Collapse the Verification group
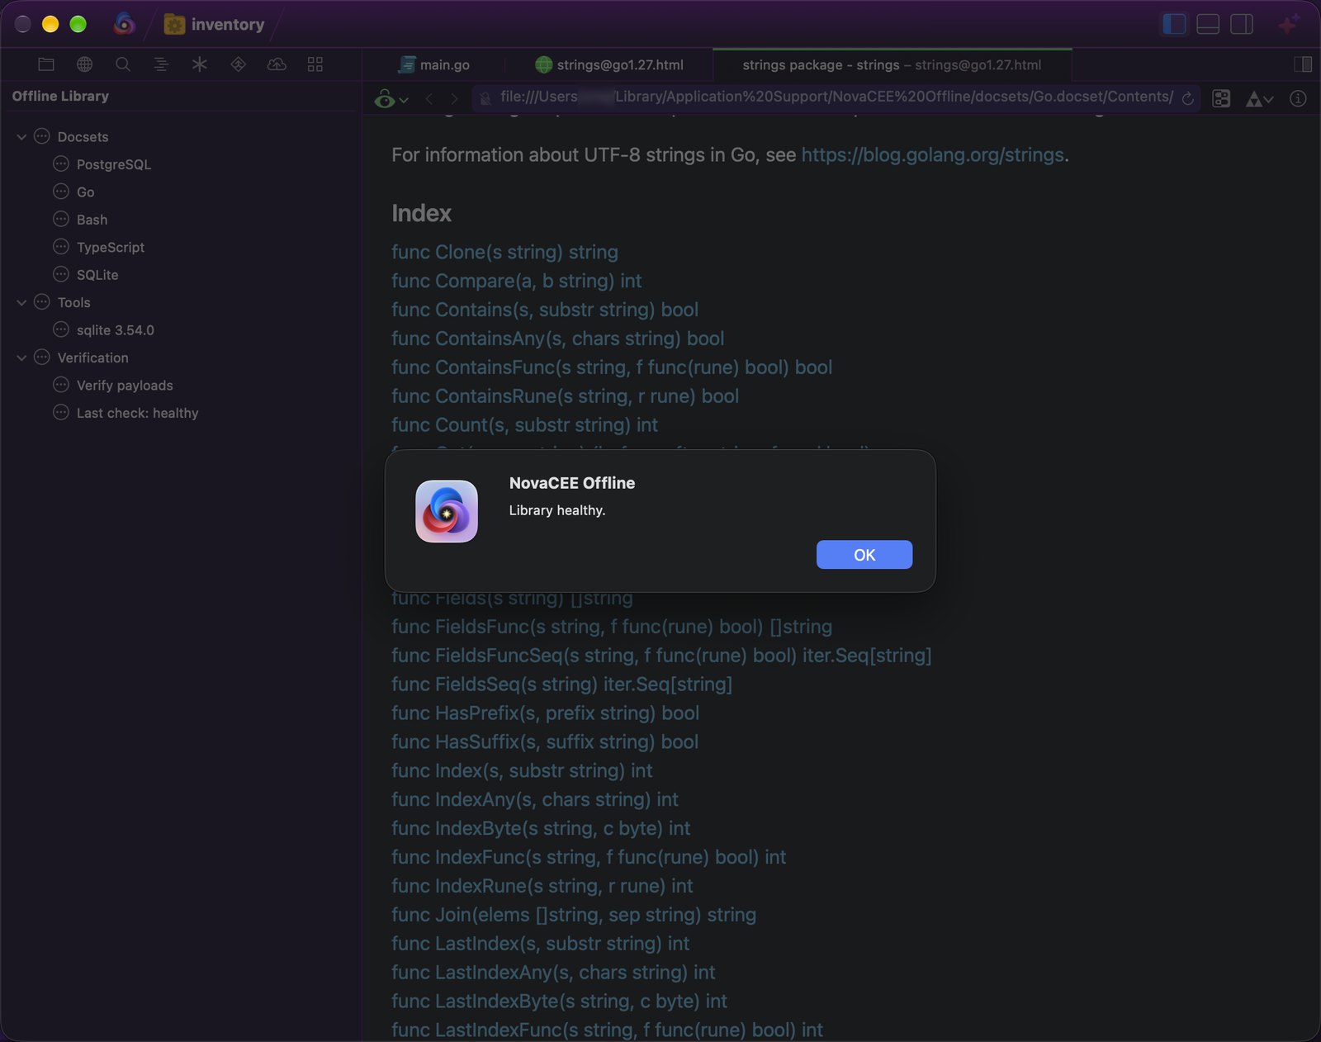Viewport: 1321px width, 1042px height. pyautogui.click(x=21, y=358)
